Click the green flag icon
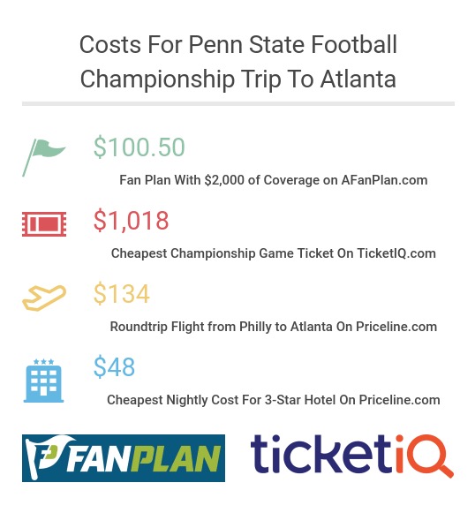 (44, 157)
